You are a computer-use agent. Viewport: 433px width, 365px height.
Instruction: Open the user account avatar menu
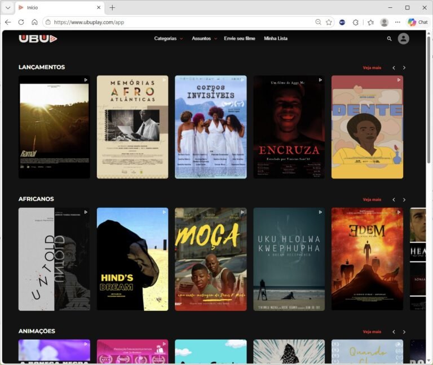[403, 39]
